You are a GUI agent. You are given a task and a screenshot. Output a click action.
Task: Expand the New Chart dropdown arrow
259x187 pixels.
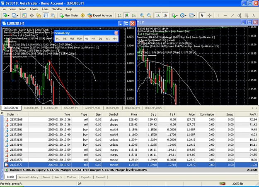pos(9,16)
